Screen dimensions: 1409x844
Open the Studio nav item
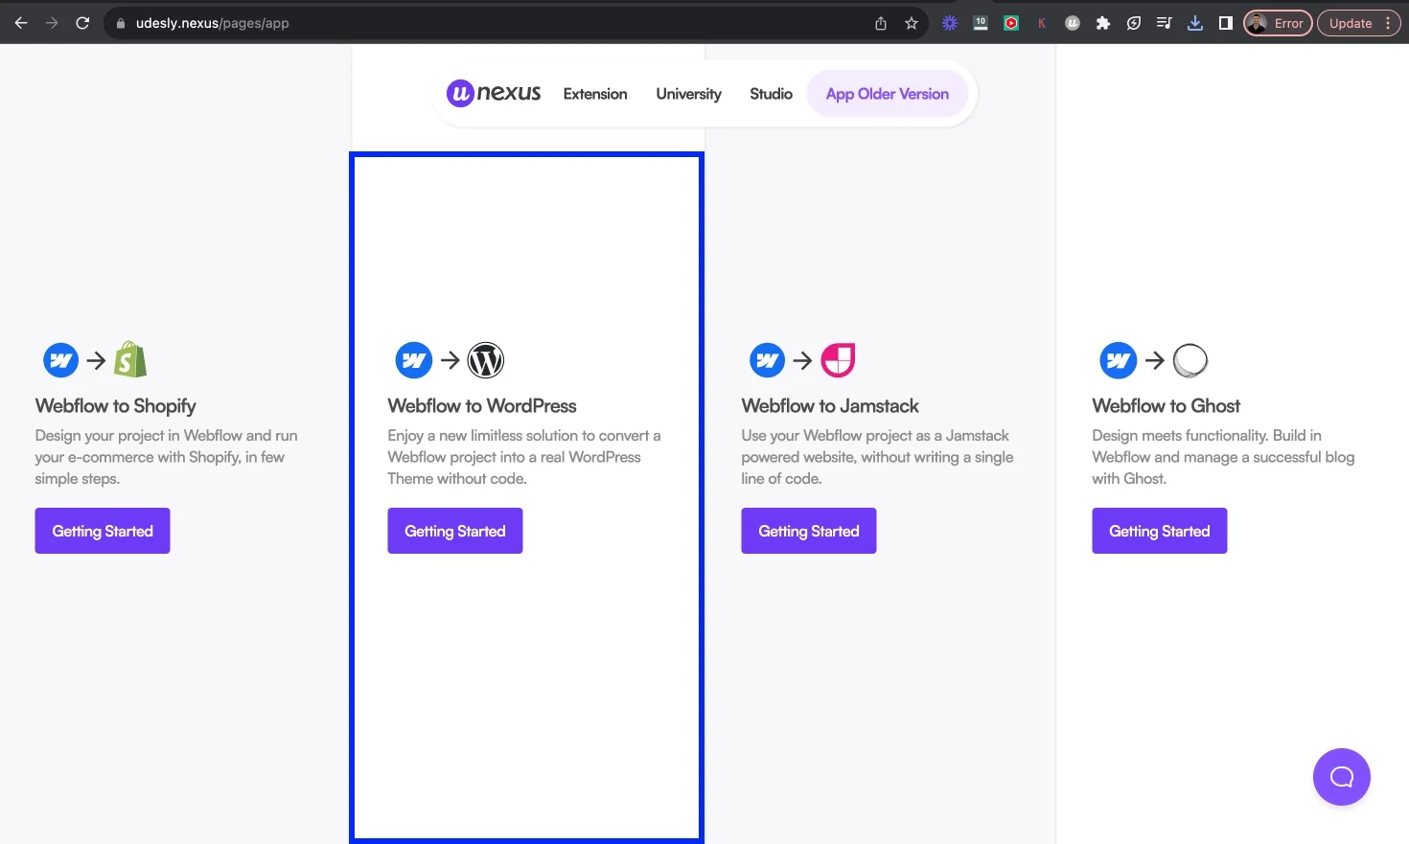tap(771, 94)
